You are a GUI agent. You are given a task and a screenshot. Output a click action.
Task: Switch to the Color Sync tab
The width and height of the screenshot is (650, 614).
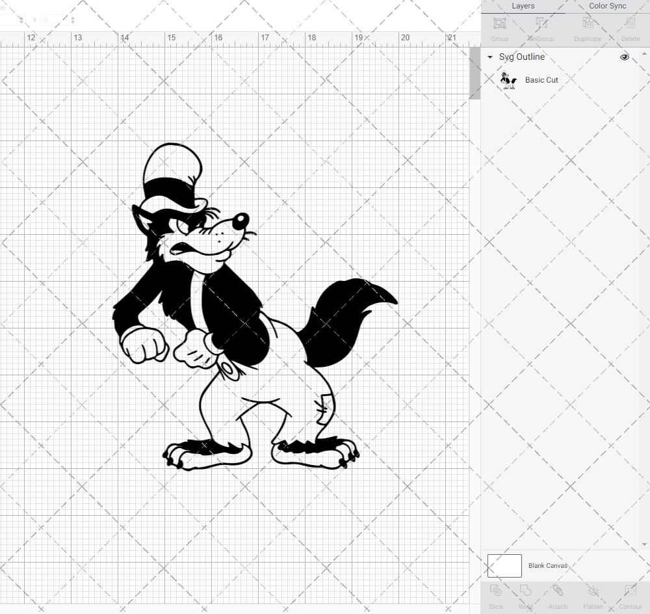pos(607,6)
